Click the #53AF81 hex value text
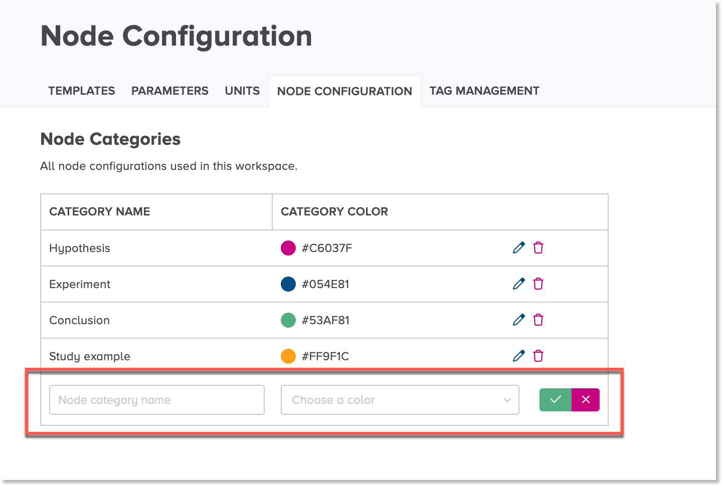 point(325,320)
